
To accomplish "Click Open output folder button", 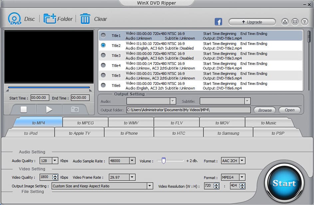I will (x=290, y=110).
